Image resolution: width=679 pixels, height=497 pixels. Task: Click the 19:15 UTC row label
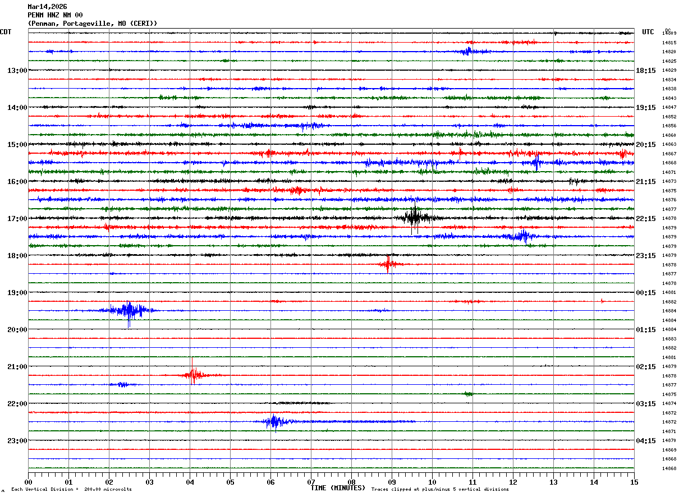point(646,108)
